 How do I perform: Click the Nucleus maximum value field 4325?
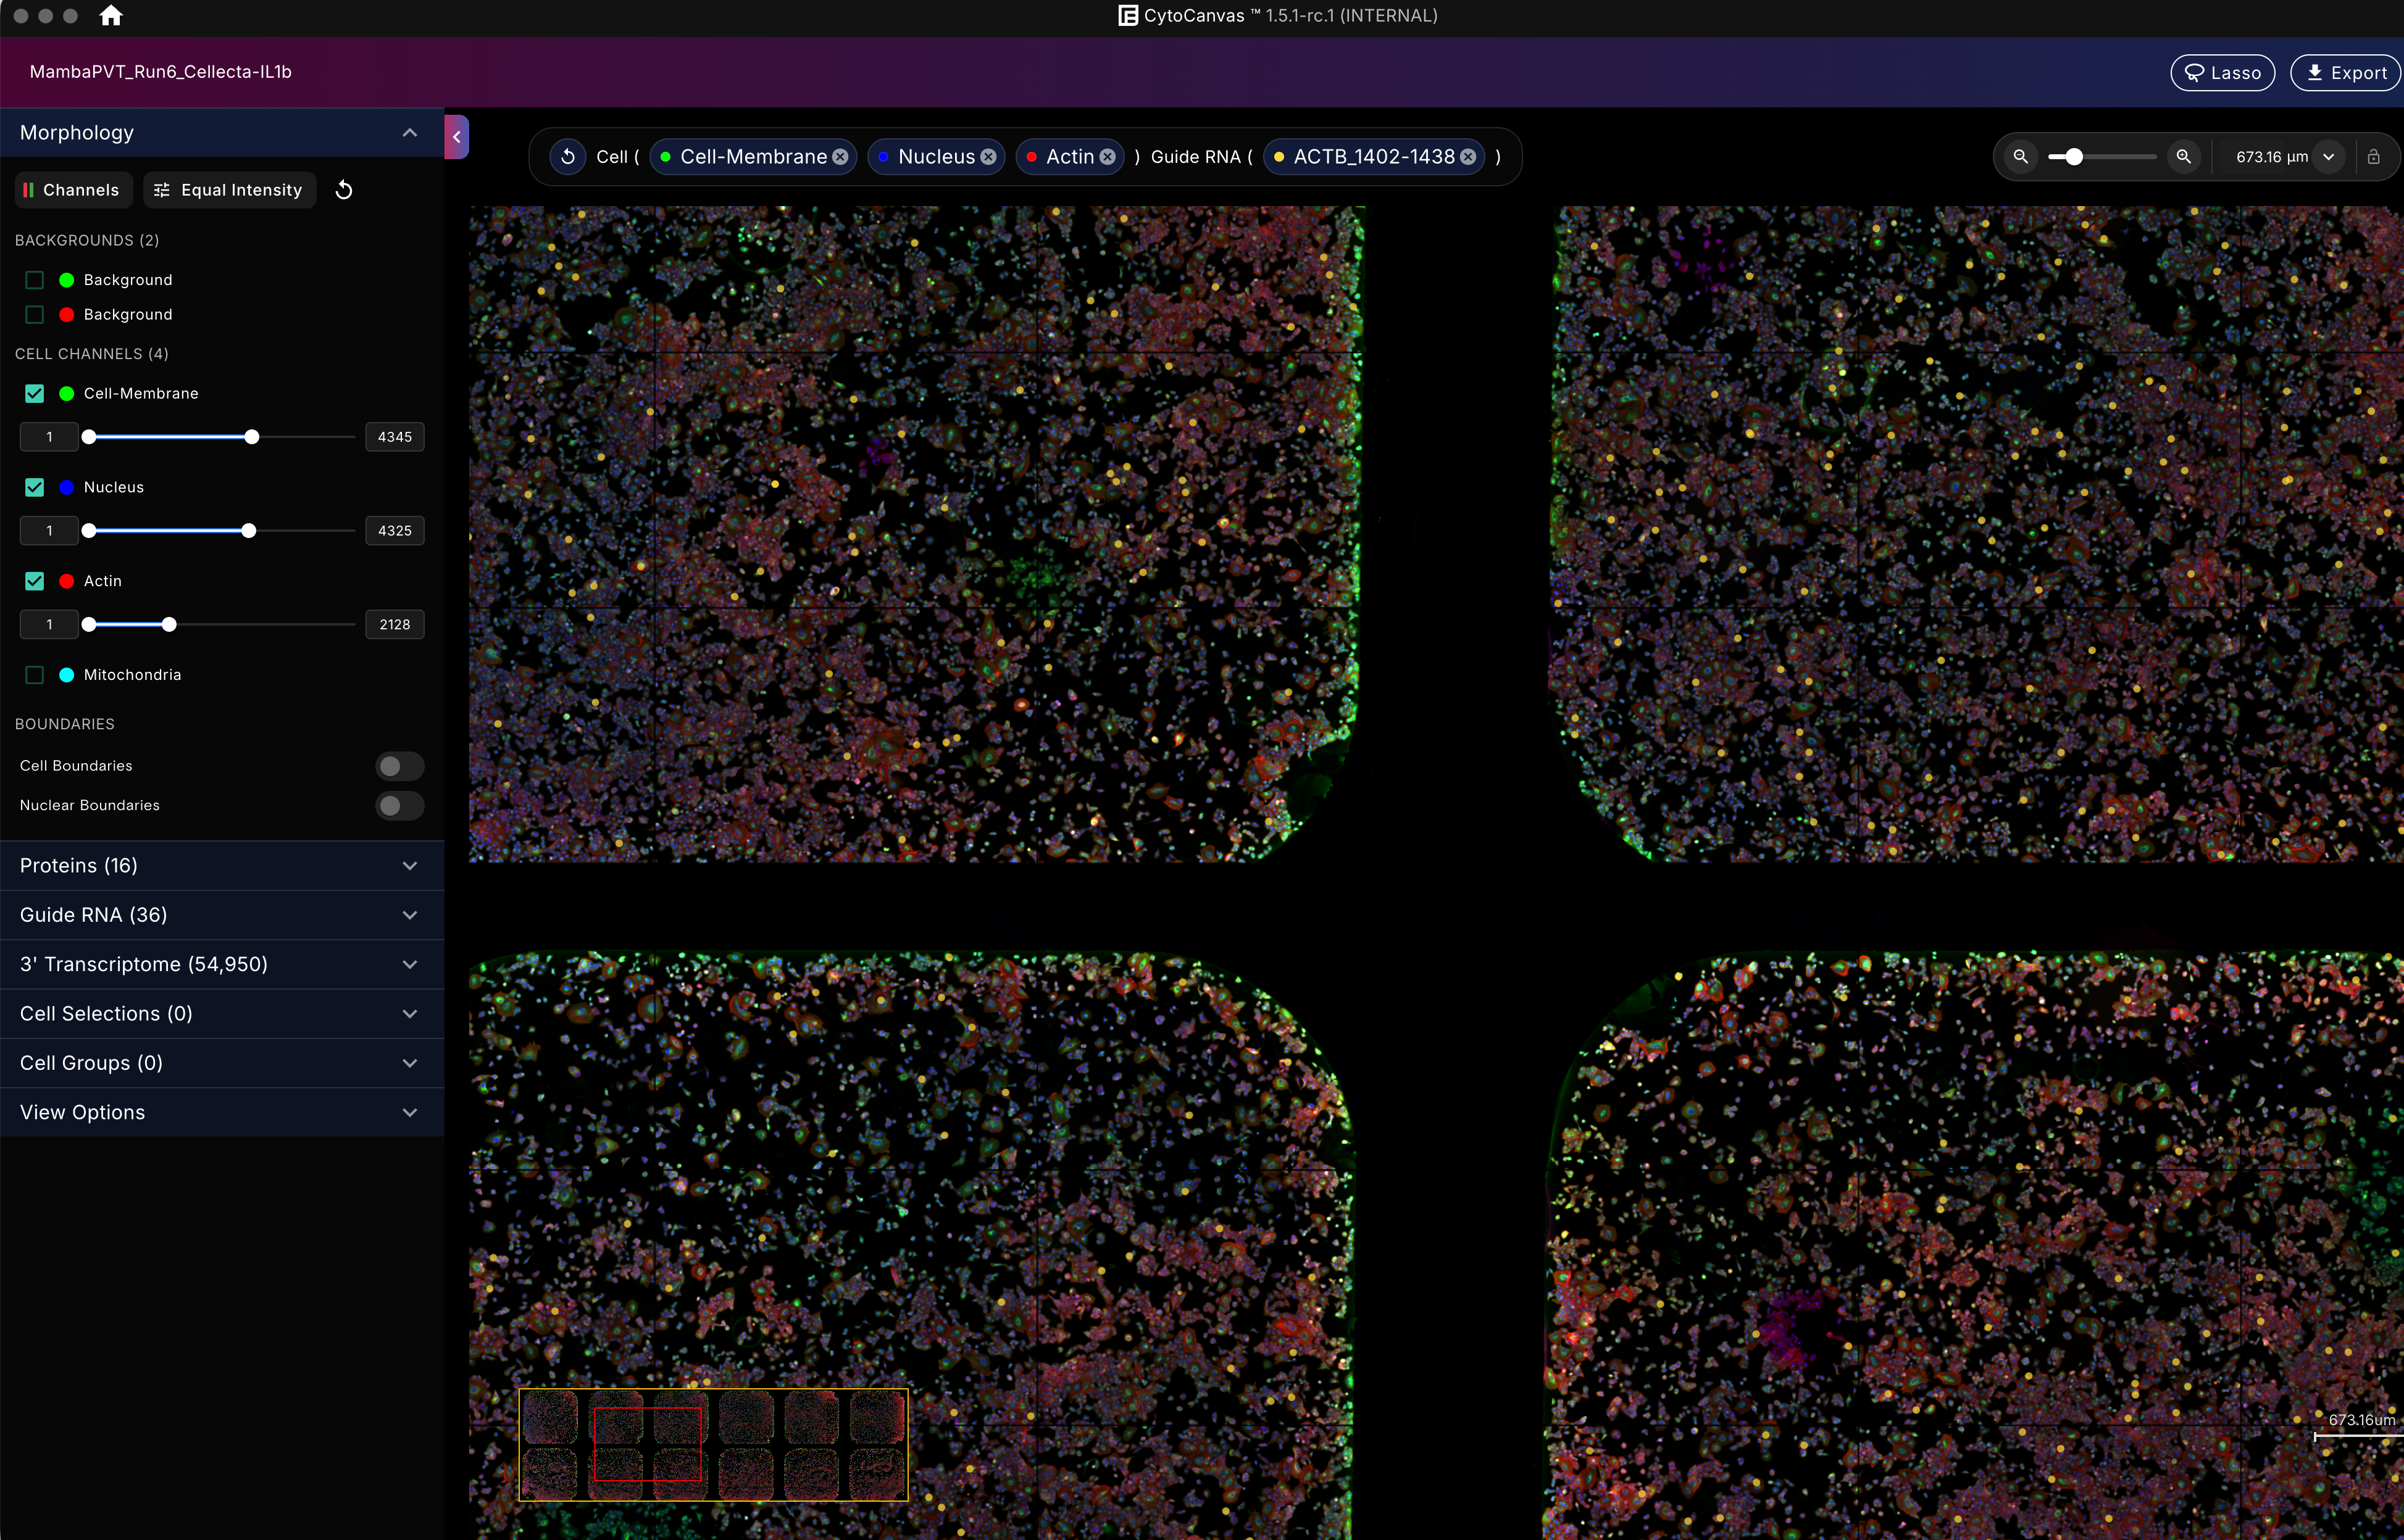(x=395, y=531)
